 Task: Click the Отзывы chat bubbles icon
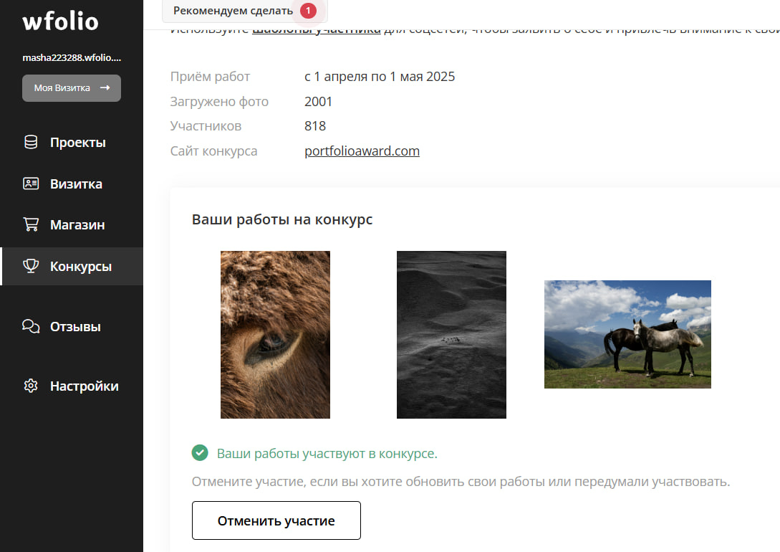31,326
